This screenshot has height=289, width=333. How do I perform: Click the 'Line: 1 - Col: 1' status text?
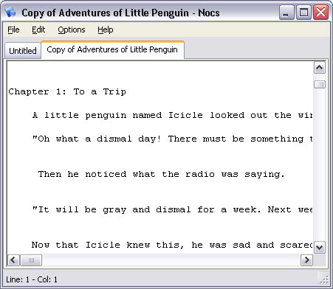click(32, 279)
